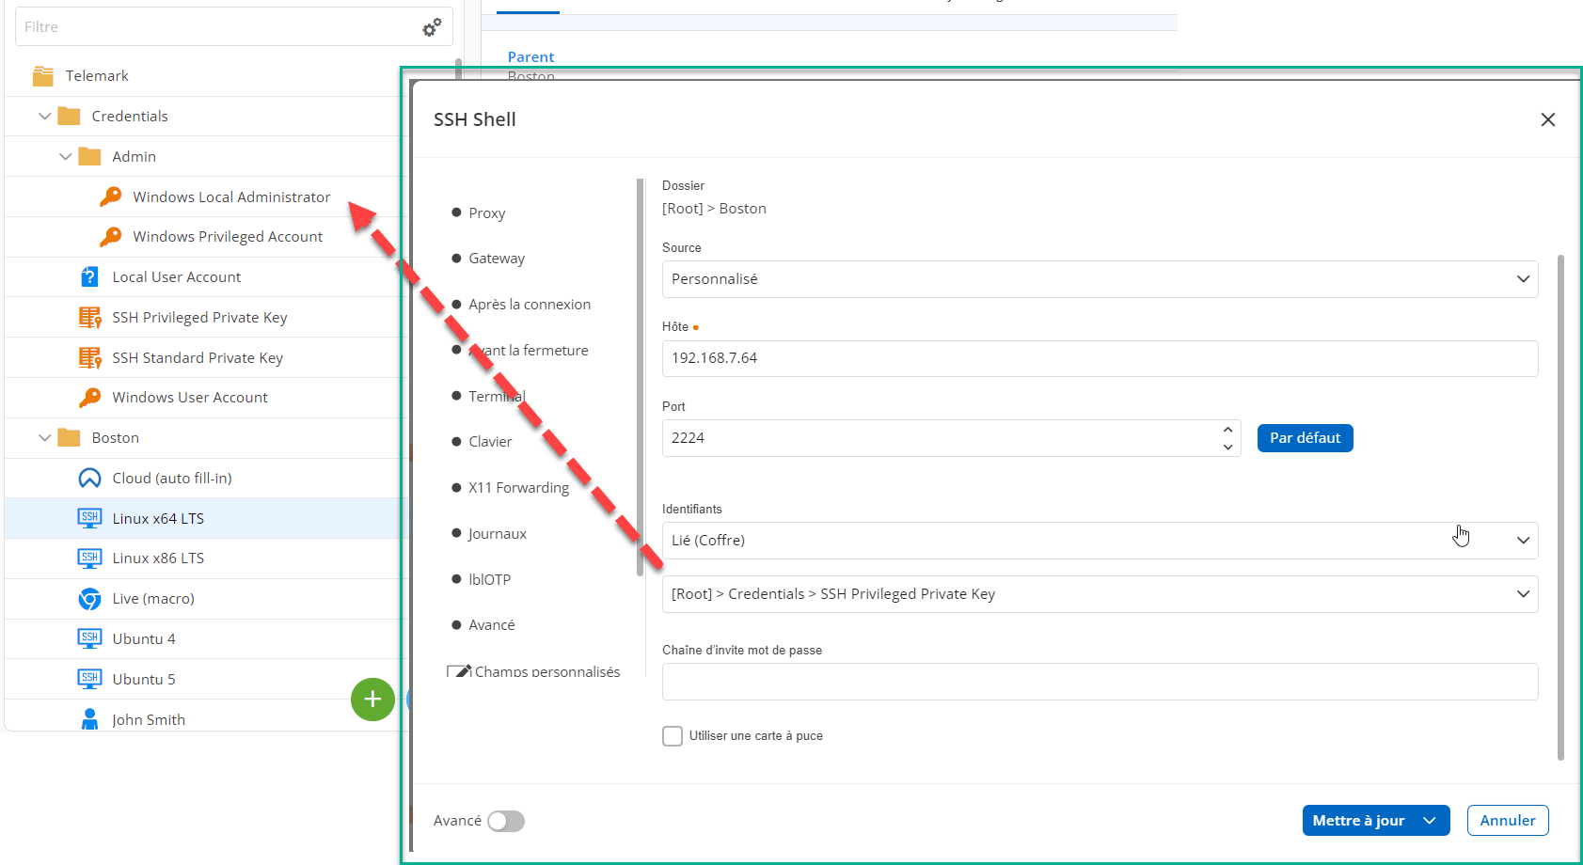Viewport: 1583px width, 865px height.
Task: Click the Ubuntu 4 SSH icon
Action: click(x=89, y=639)
